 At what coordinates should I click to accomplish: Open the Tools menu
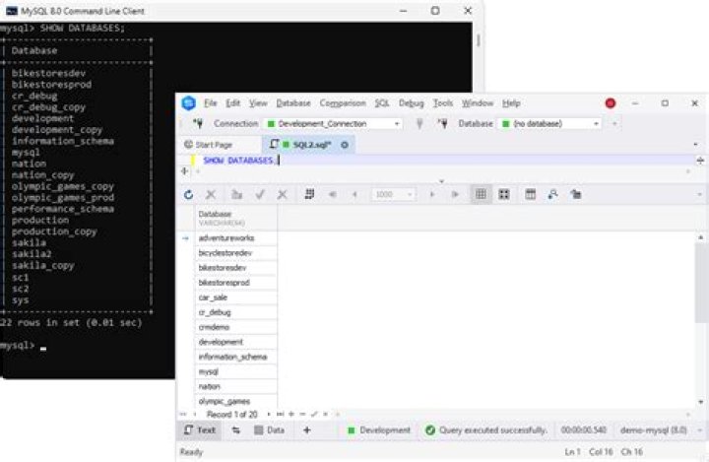pos(443,103)
